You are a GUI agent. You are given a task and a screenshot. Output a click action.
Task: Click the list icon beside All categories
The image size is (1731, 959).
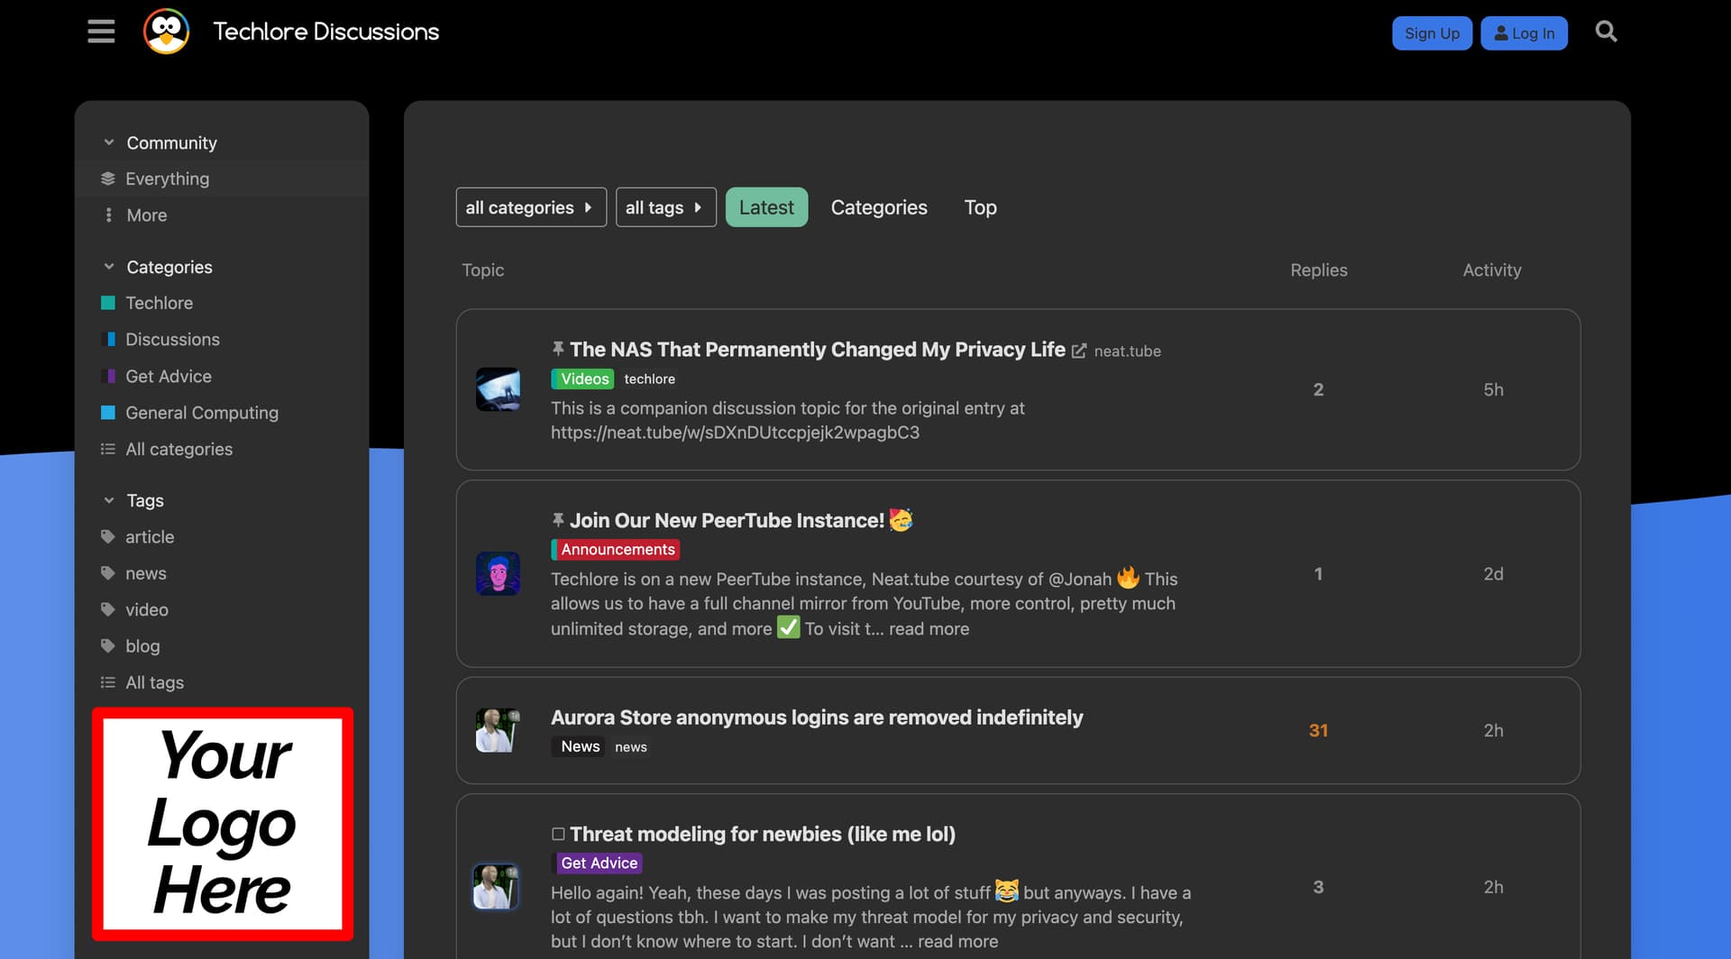coord(108,449)
